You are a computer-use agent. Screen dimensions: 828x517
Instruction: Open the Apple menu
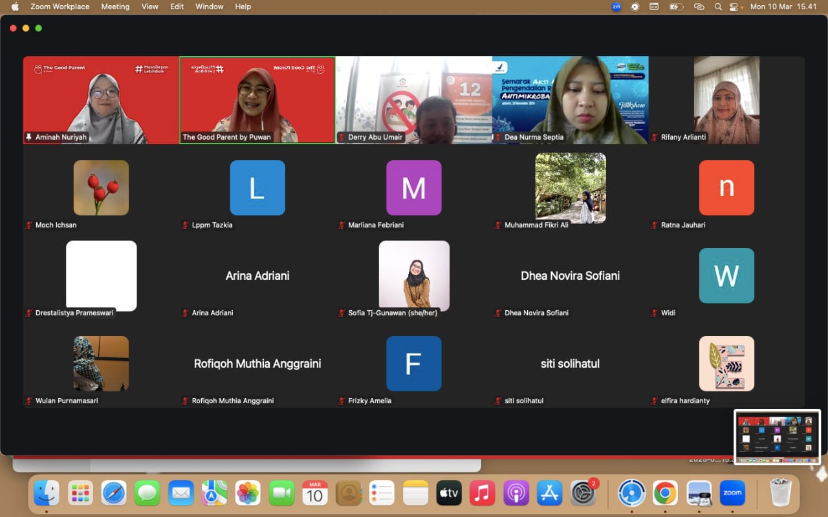pos(15,6)
